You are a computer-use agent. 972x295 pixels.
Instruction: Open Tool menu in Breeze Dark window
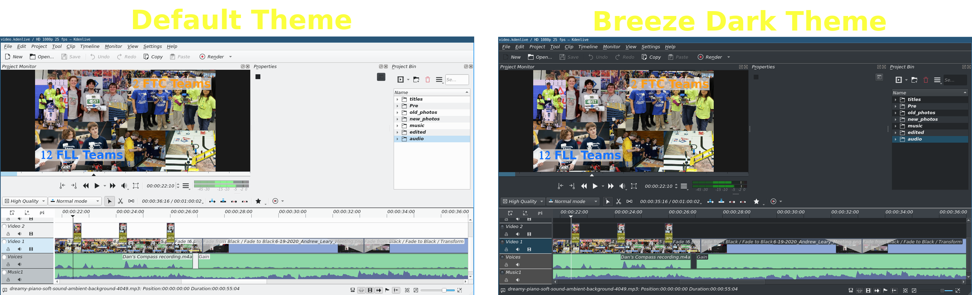point(555,47)
